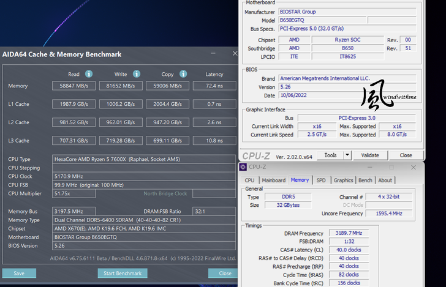Click the Validate button in CPU-Z
The height and width of the screenshot is (287, 446).
370,155
